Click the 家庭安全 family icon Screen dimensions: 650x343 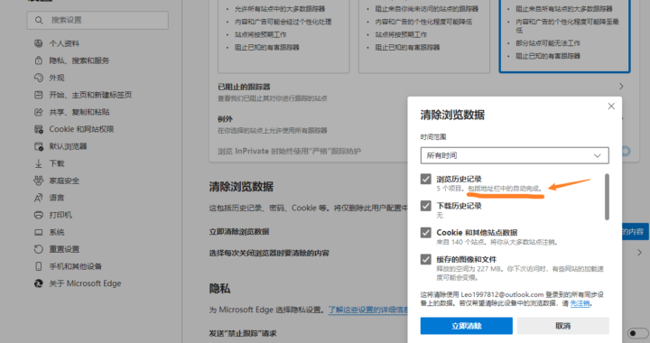tap(39, 181)
